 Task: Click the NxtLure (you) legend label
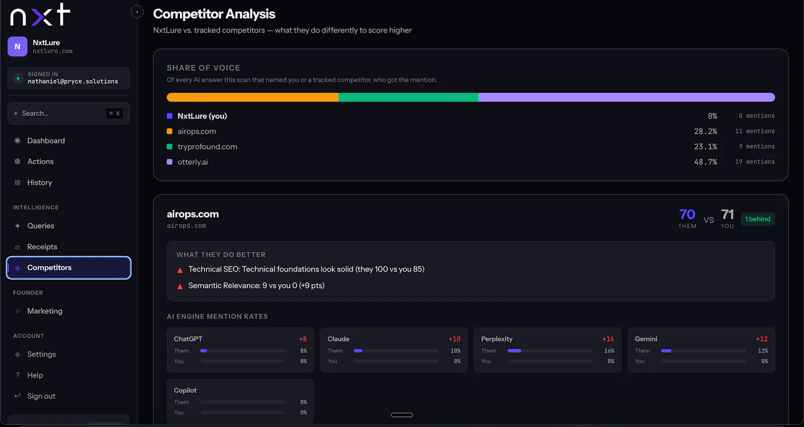pos(202,116)
